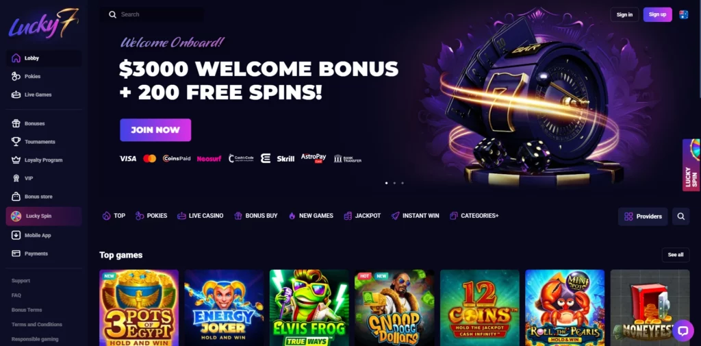The width and height of the screenshot is (701, 346).
Task: Click the JOIN NOW button
Action: [155, 129]
